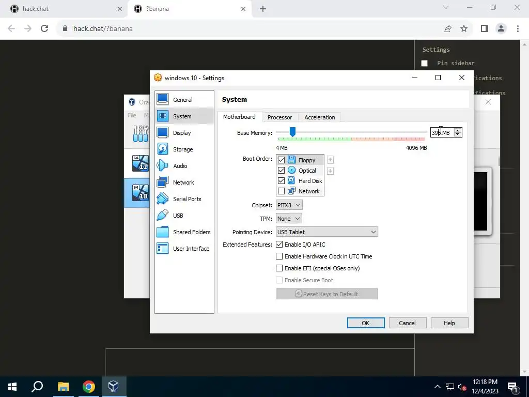Select the System category icon
This screenshot has height=397, width=529.
coord(163,116)
